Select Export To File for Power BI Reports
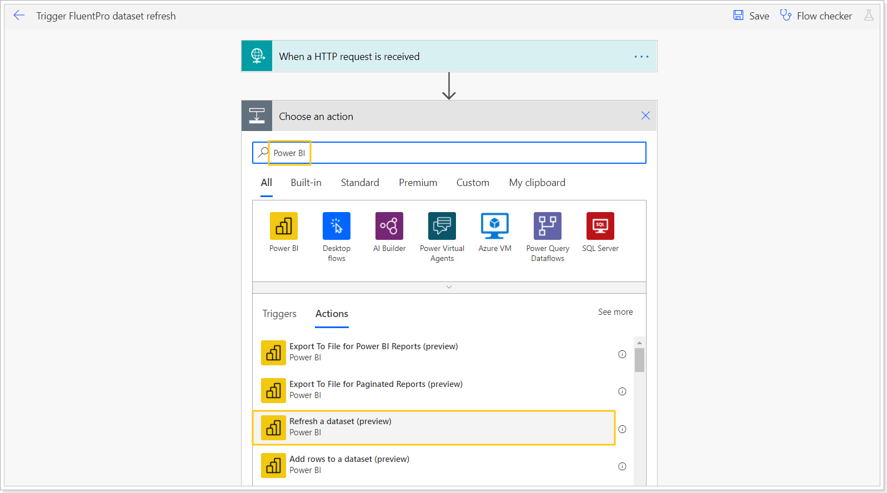Viewport: 887px width, 493px height. click(x=434, y=353)
